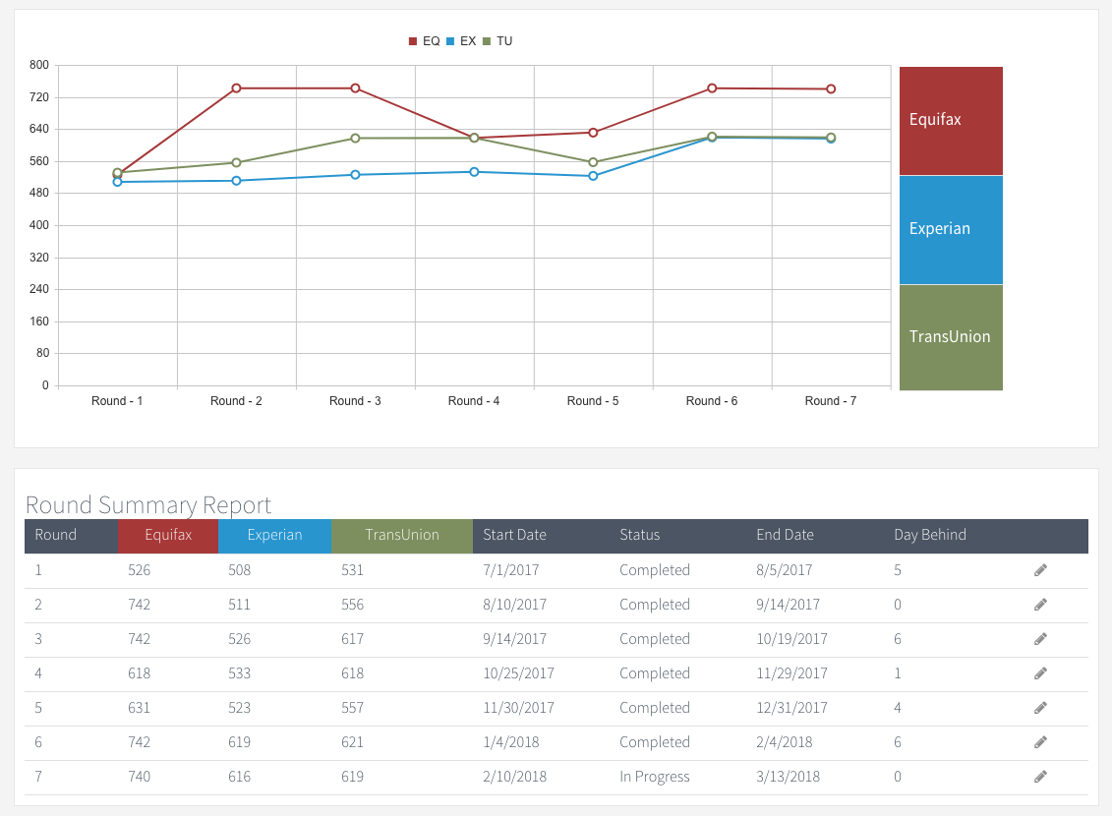
Task: Select the EQ data point at Round - 5
Action: (593, 133)
